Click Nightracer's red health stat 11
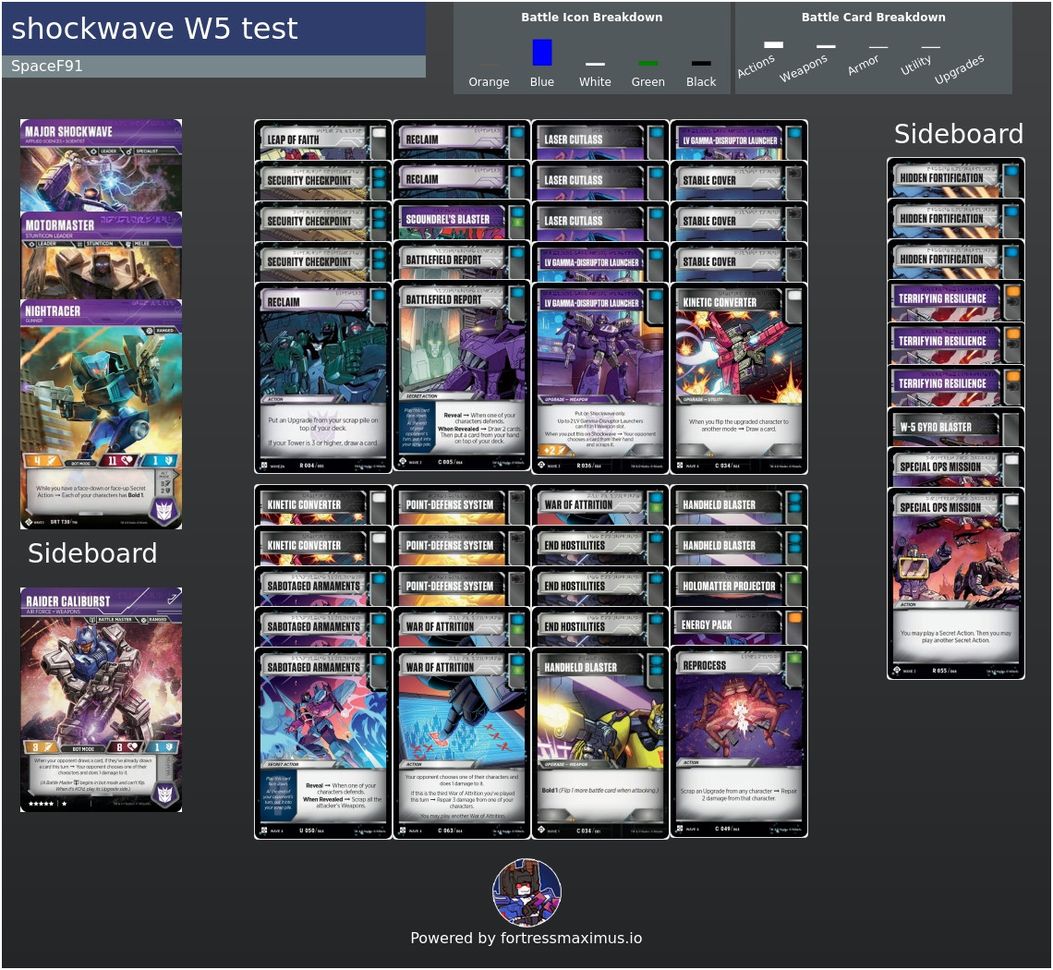This screenshot has height=970, width=1053. (119, 461)
